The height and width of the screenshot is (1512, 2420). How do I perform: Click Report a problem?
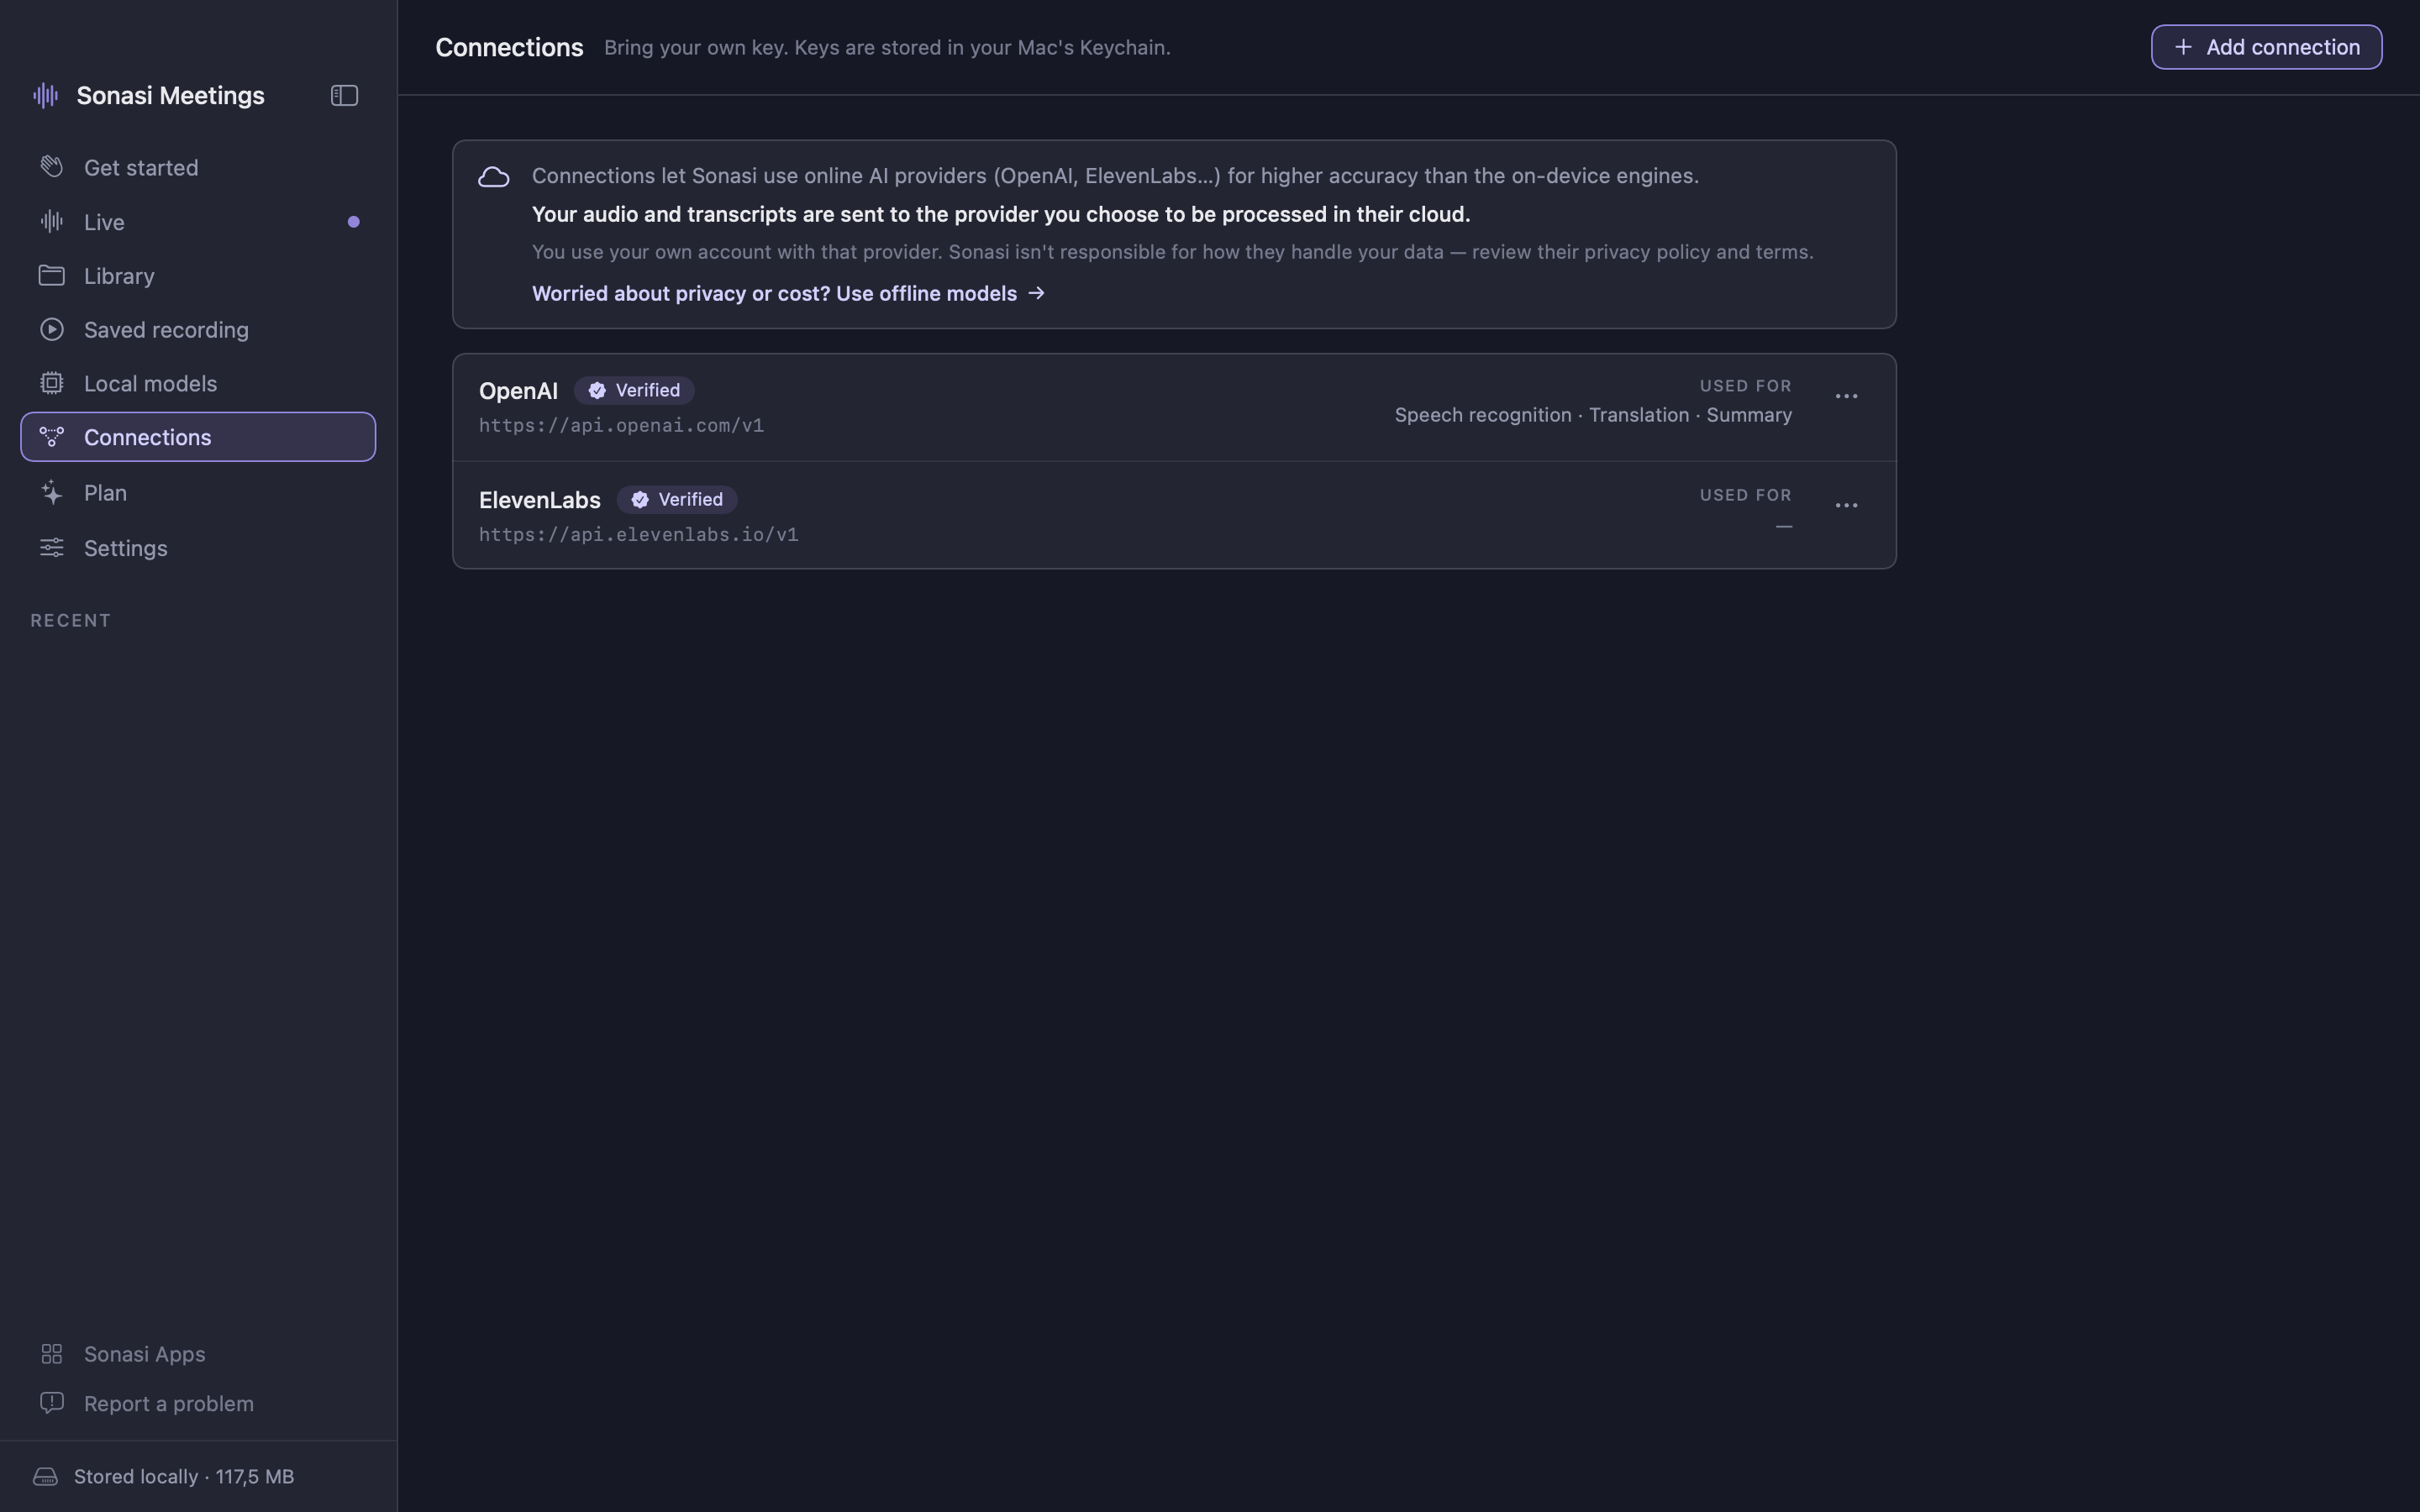pos(198,1404)
